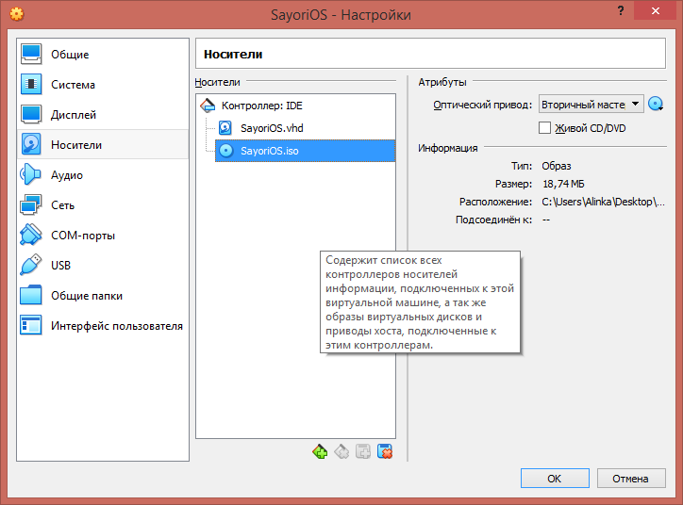Confirm settings with the OK button
Viewport: 683px width, 505px height.
click(x=555, y=479)
